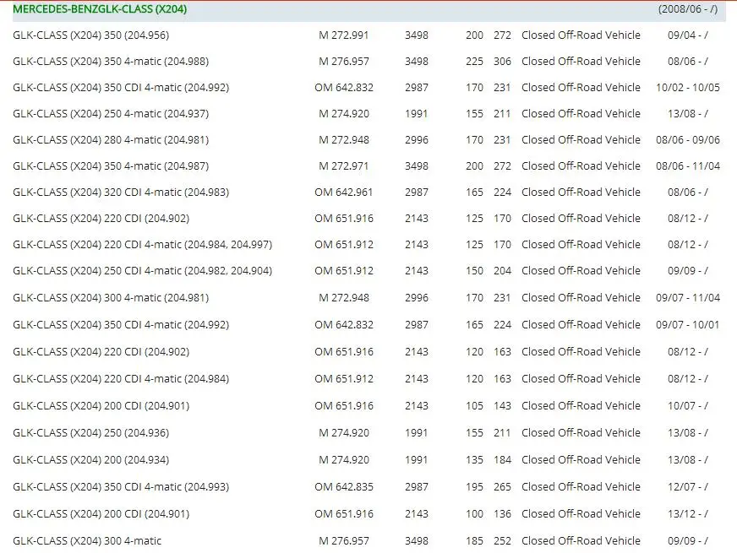
Task: Select the 150 kW power value
Action: click(474, 271)
